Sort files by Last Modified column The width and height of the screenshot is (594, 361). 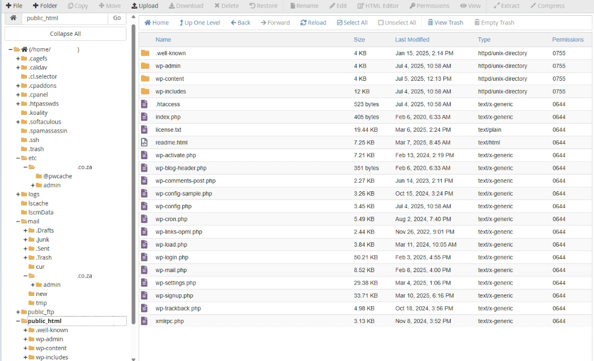[411, 40]
